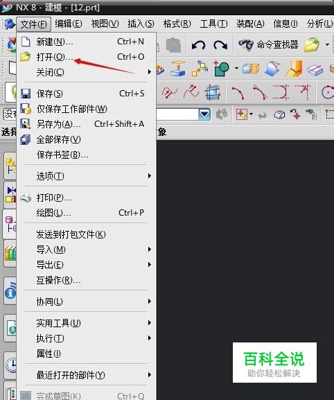Open the 格式(R) menu
Image resolution: width=334 pixels, height=400 pixels.
[x=177, y=24]
